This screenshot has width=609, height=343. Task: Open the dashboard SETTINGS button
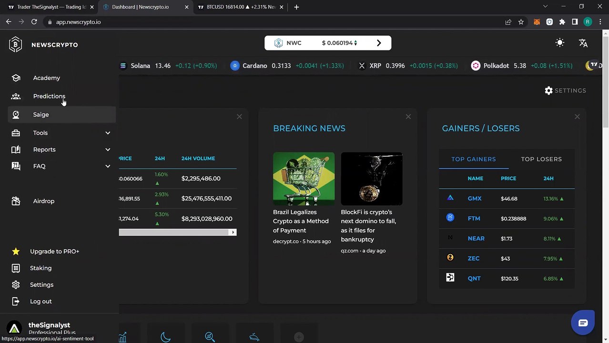(565, 91)
